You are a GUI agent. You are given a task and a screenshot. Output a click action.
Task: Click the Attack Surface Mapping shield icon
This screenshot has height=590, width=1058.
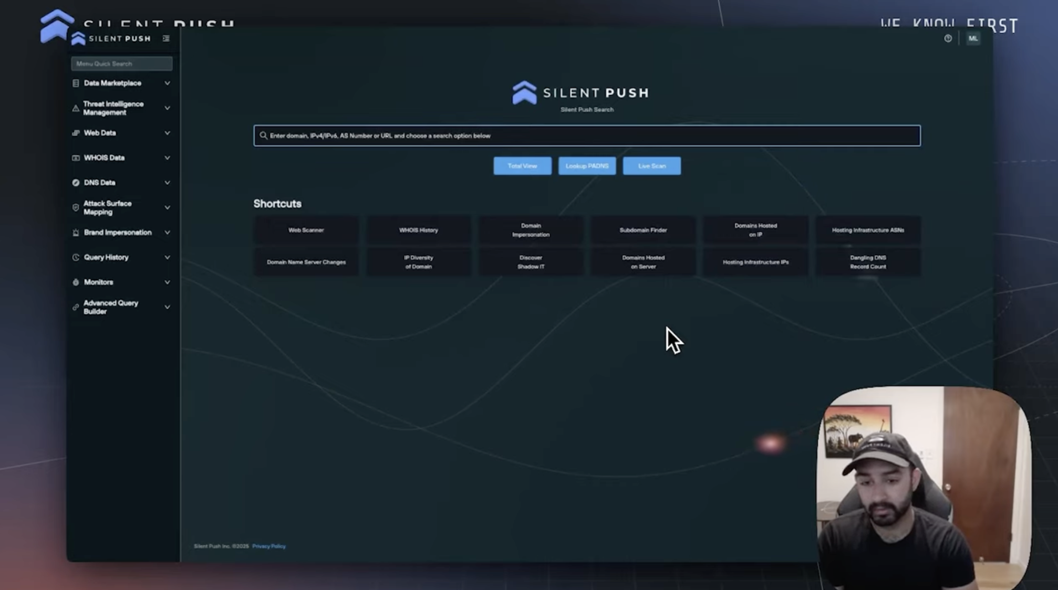click(76, 208)
